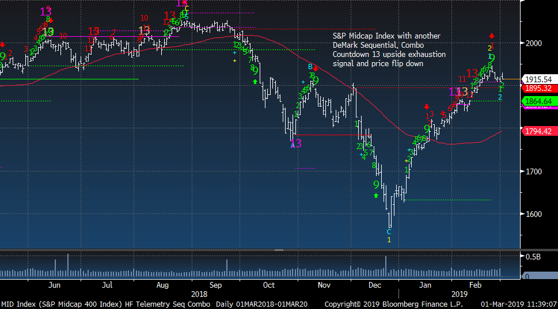The image size is (558, 309).
Task: Select the green 9 marker in mid-January 2019
Action: (x=427, y=129)
